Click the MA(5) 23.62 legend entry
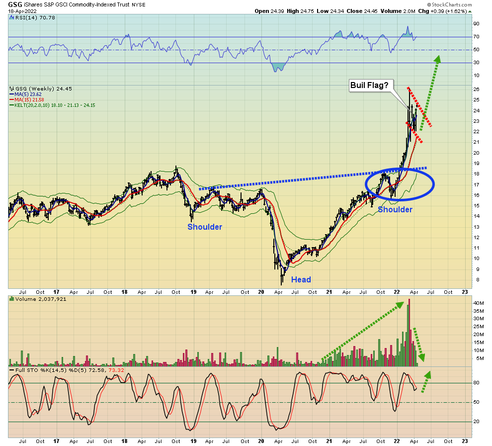The image size is (492, 446). [x=28, y=94]
